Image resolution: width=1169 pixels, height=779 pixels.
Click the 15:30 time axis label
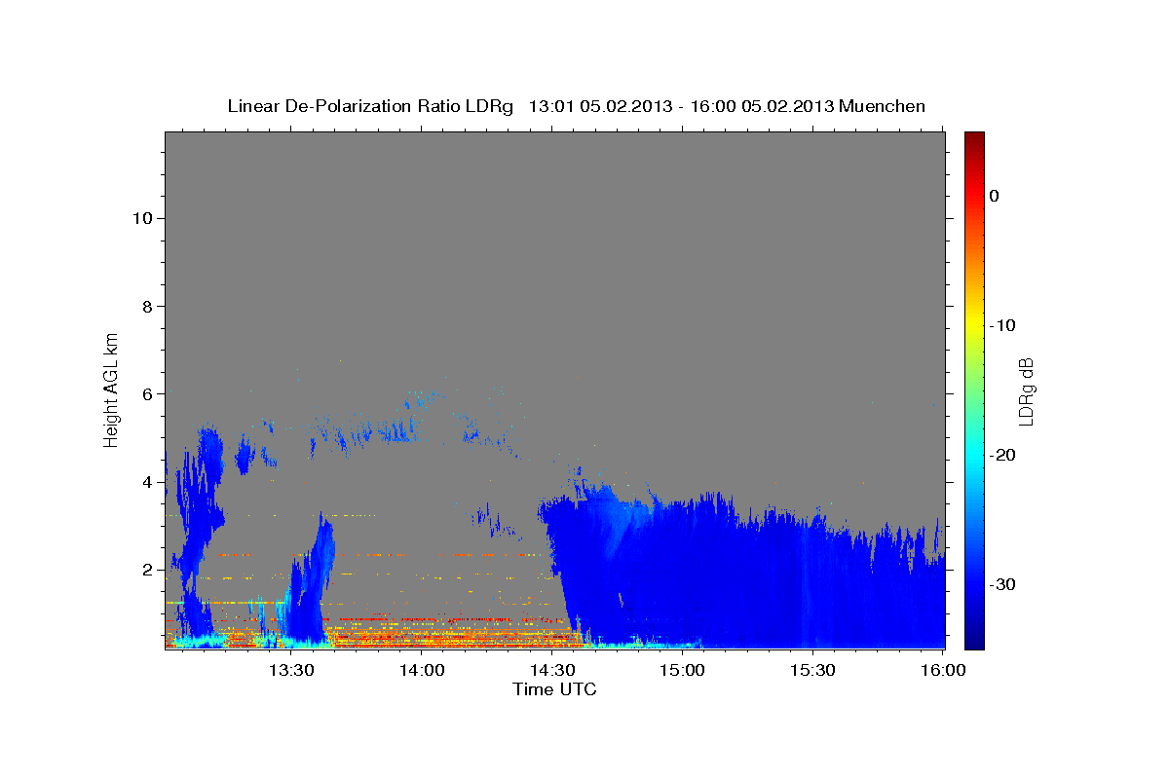click(x=812, y=670)
